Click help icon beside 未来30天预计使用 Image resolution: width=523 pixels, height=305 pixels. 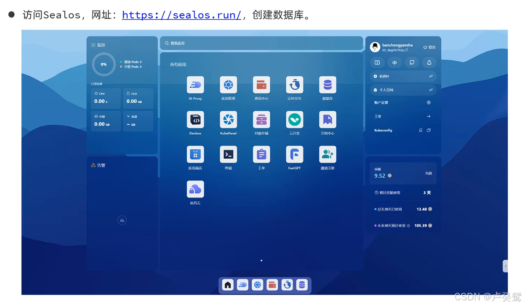coord(408,226)
